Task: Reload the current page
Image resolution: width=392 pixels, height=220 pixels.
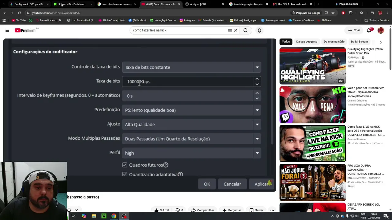Action: pyautogui.click(x=19, y=13)
